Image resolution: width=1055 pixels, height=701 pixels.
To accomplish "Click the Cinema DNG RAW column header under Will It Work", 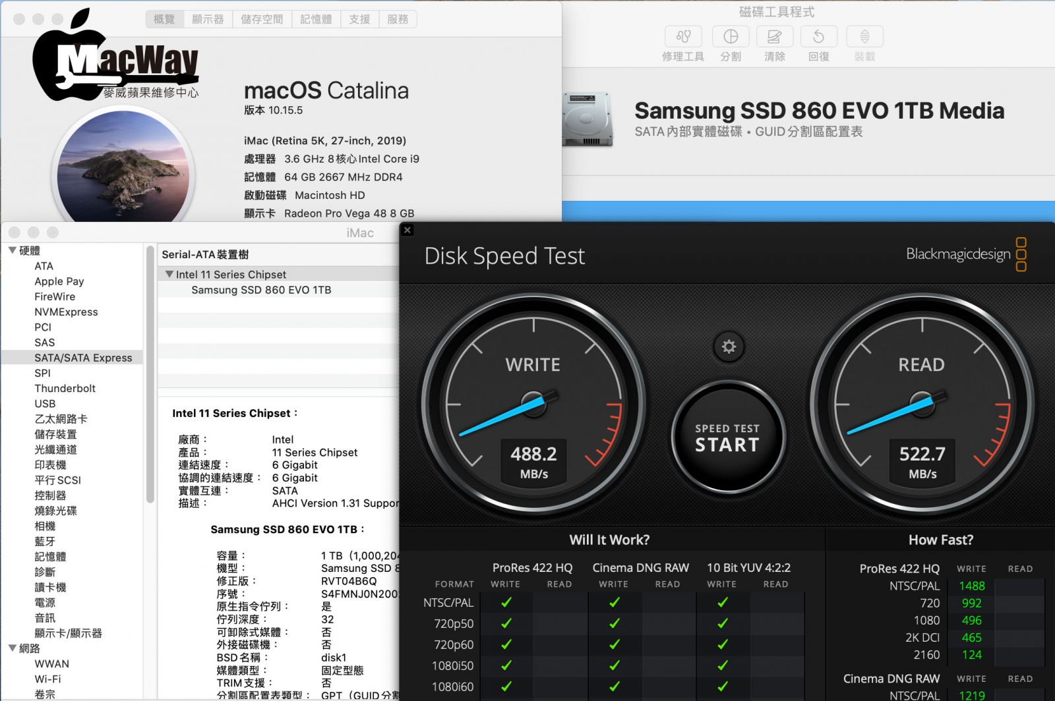I will [x=640, y=568].
